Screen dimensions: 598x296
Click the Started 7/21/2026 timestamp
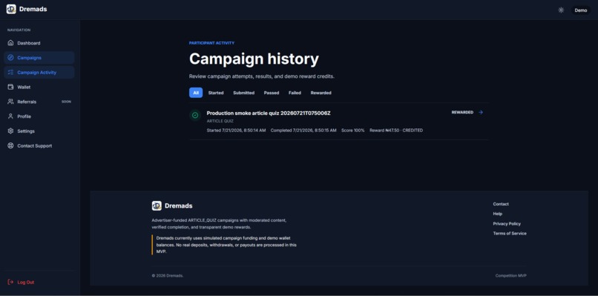click(236, 131)
